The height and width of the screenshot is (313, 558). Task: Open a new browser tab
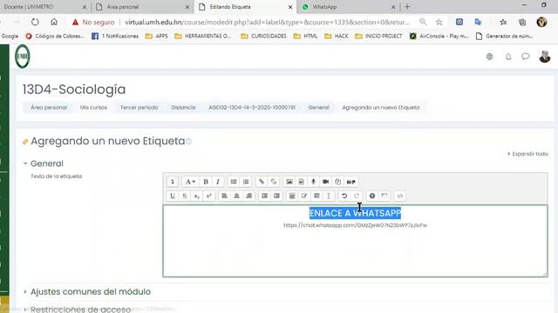[407, 7]
